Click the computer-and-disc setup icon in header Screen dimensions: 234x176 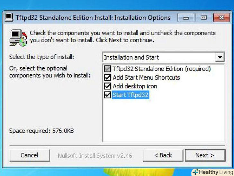(x=18, y=37)
